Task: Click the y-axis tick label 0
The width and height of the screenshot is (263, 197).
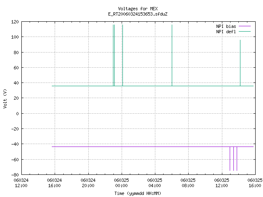Action: 17,114
